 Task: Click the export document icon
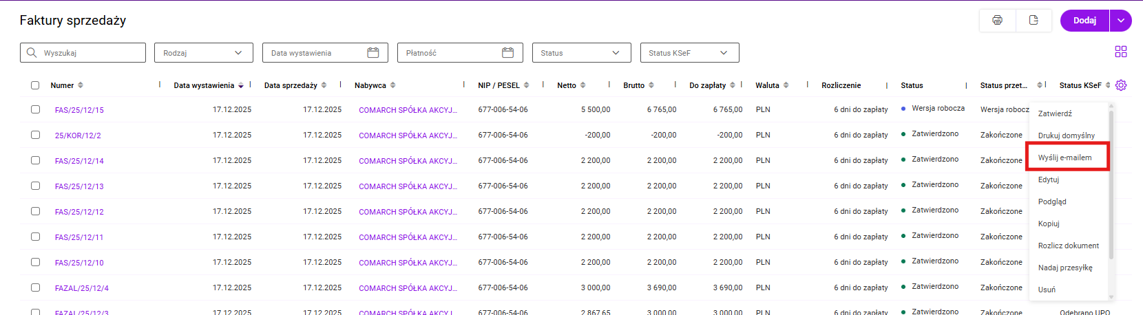[x=1034, y=21]
